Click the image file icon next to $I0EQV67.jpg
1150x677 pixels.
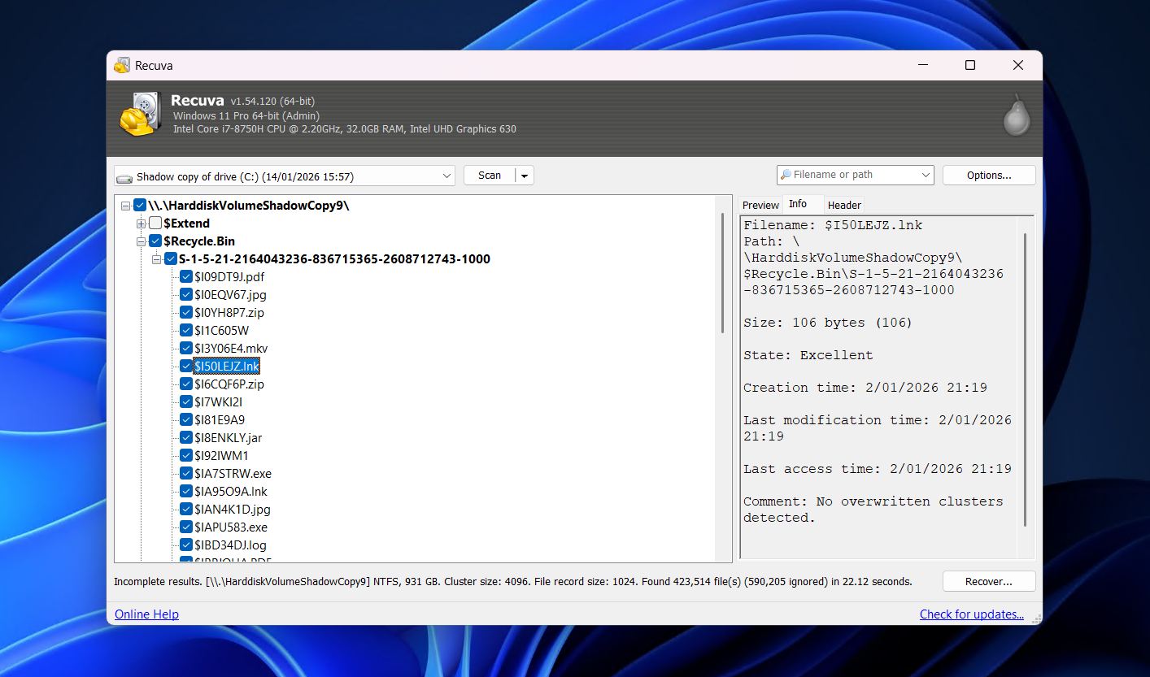[186, 294]
